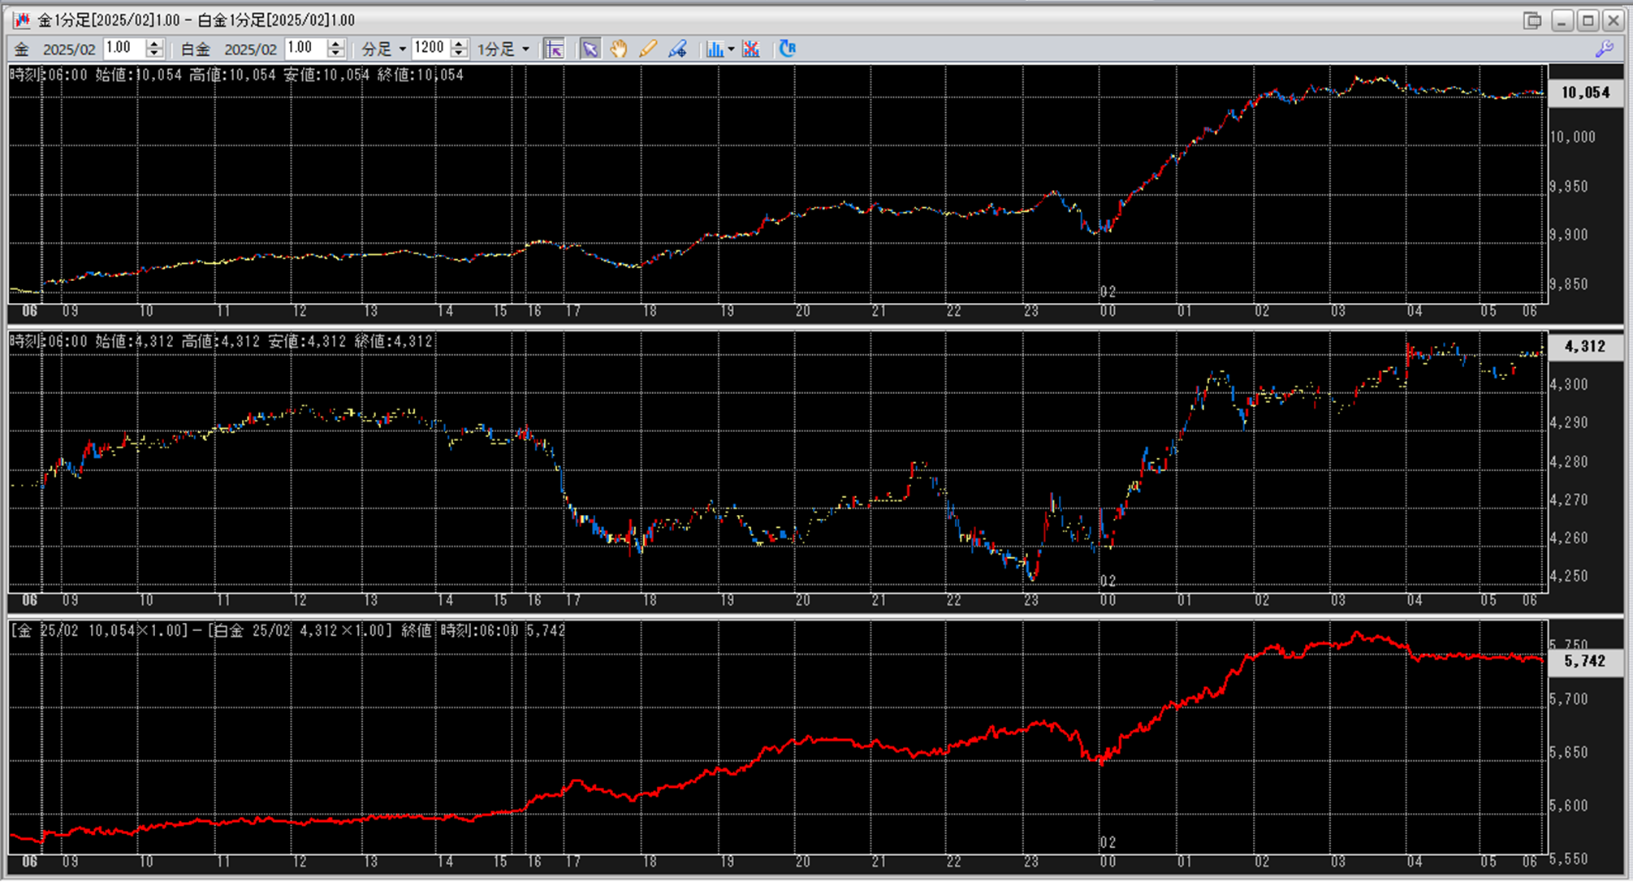Click the delete indicators chart icon

click(x=751, y=49)
